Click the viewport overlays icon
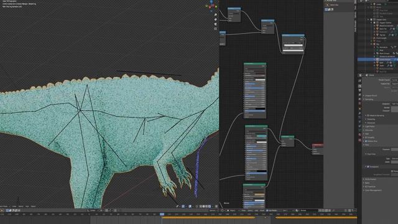Image resolution: width=398 pixels, height=224 pixels. (x=190, y=207)
